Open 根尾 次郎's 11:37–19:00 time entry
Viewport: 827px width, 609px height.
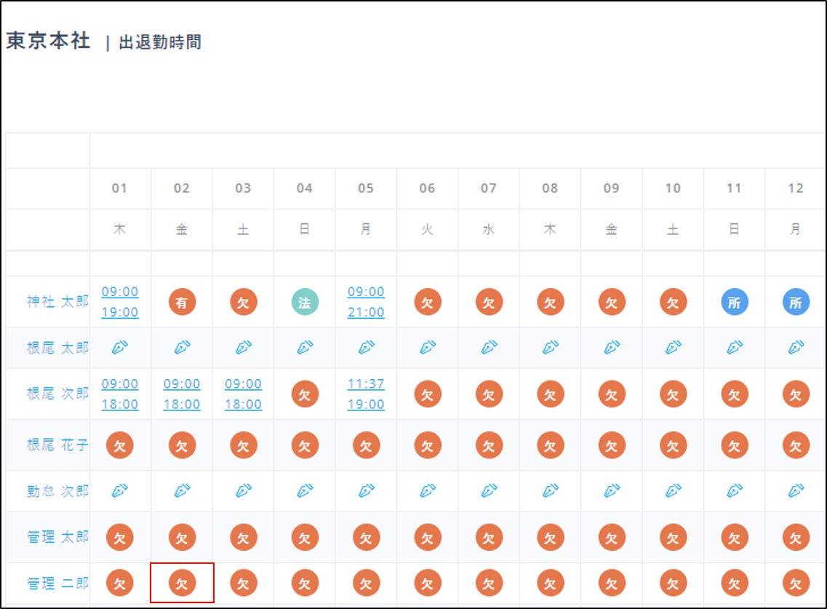tap(366, 394)
